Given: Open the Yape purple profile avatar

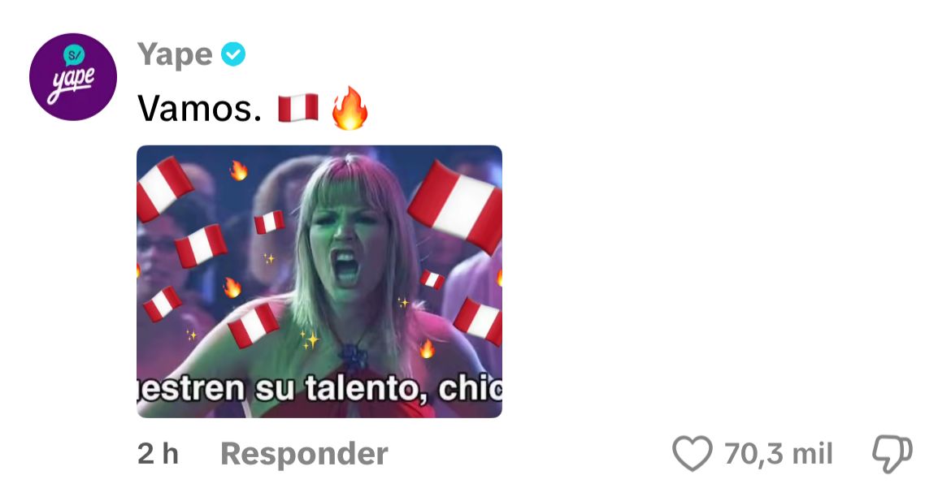Looking at the screenshot, I should tap(73, 77).
